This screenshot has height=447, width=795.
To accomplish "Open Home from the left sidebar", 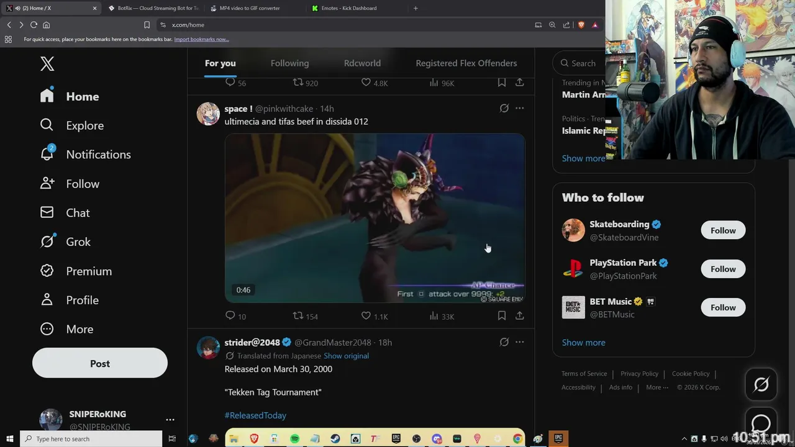I will [x=70, y=96].
